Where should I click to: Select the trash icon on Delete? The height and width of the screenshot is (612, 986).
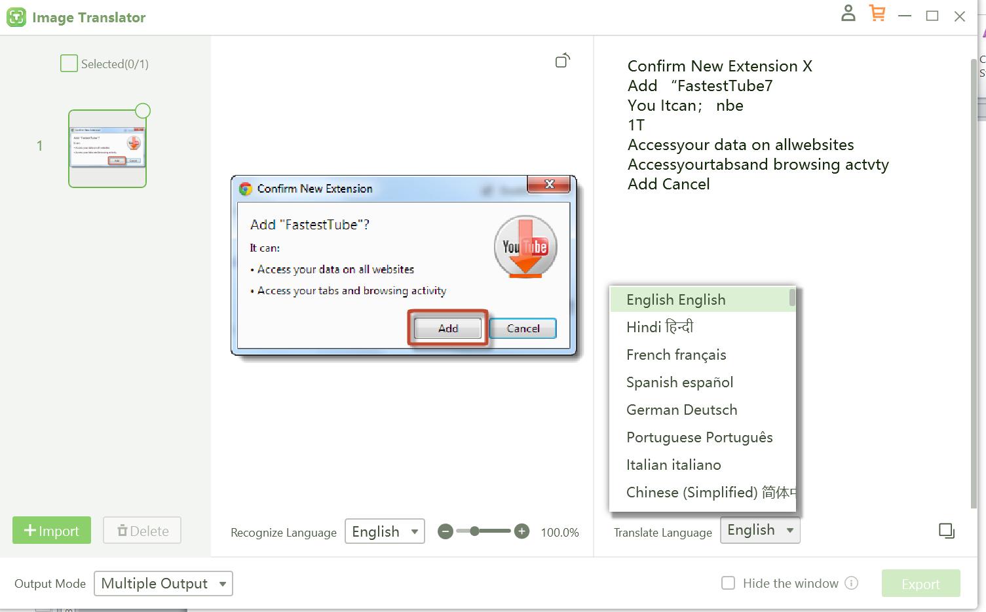[122, 530]
